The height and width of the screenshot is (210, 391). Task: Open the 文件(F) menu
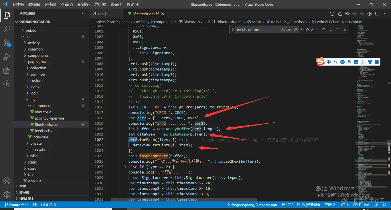coord(18,4)
